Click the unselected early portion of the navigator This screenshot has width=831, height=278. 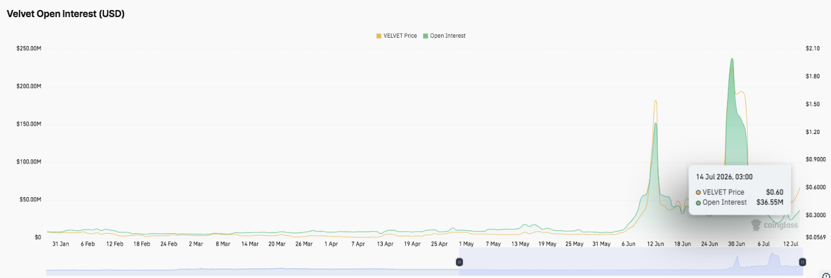253,261
